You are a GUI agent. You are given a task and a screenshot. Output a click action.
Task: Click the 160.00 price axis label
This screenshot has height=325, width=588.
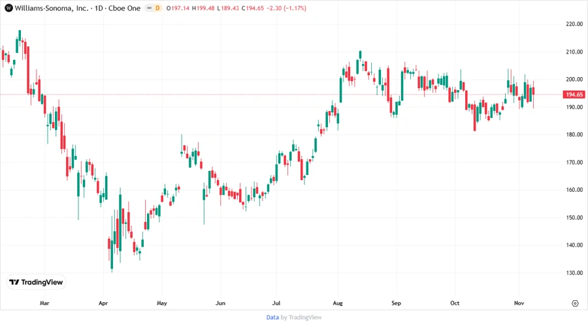click(574, 190)
